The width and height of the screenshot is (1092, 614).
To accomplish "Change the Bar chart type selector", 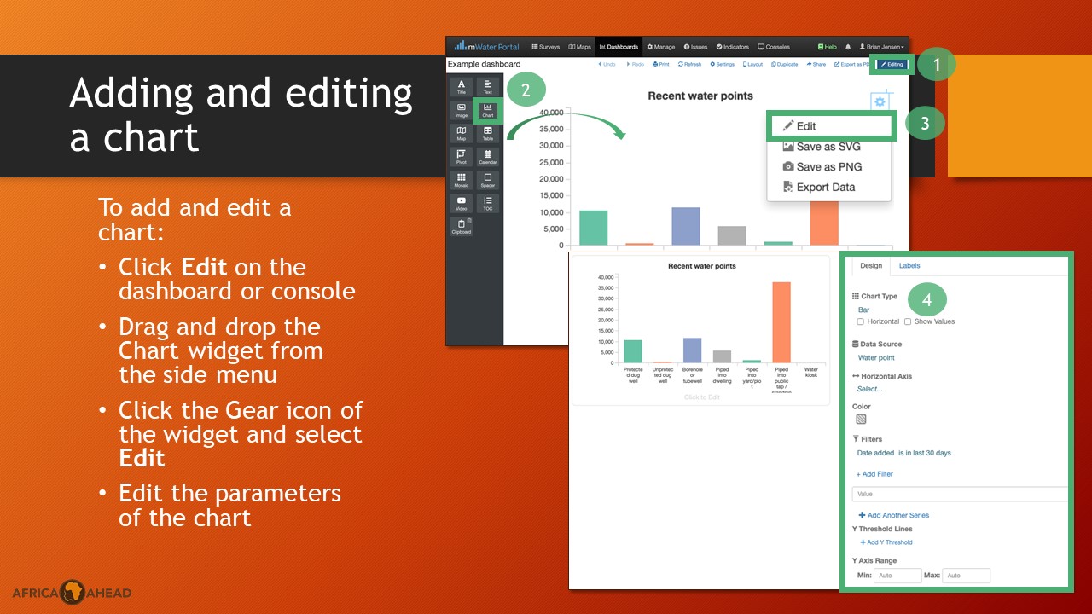I will point(863,310).
